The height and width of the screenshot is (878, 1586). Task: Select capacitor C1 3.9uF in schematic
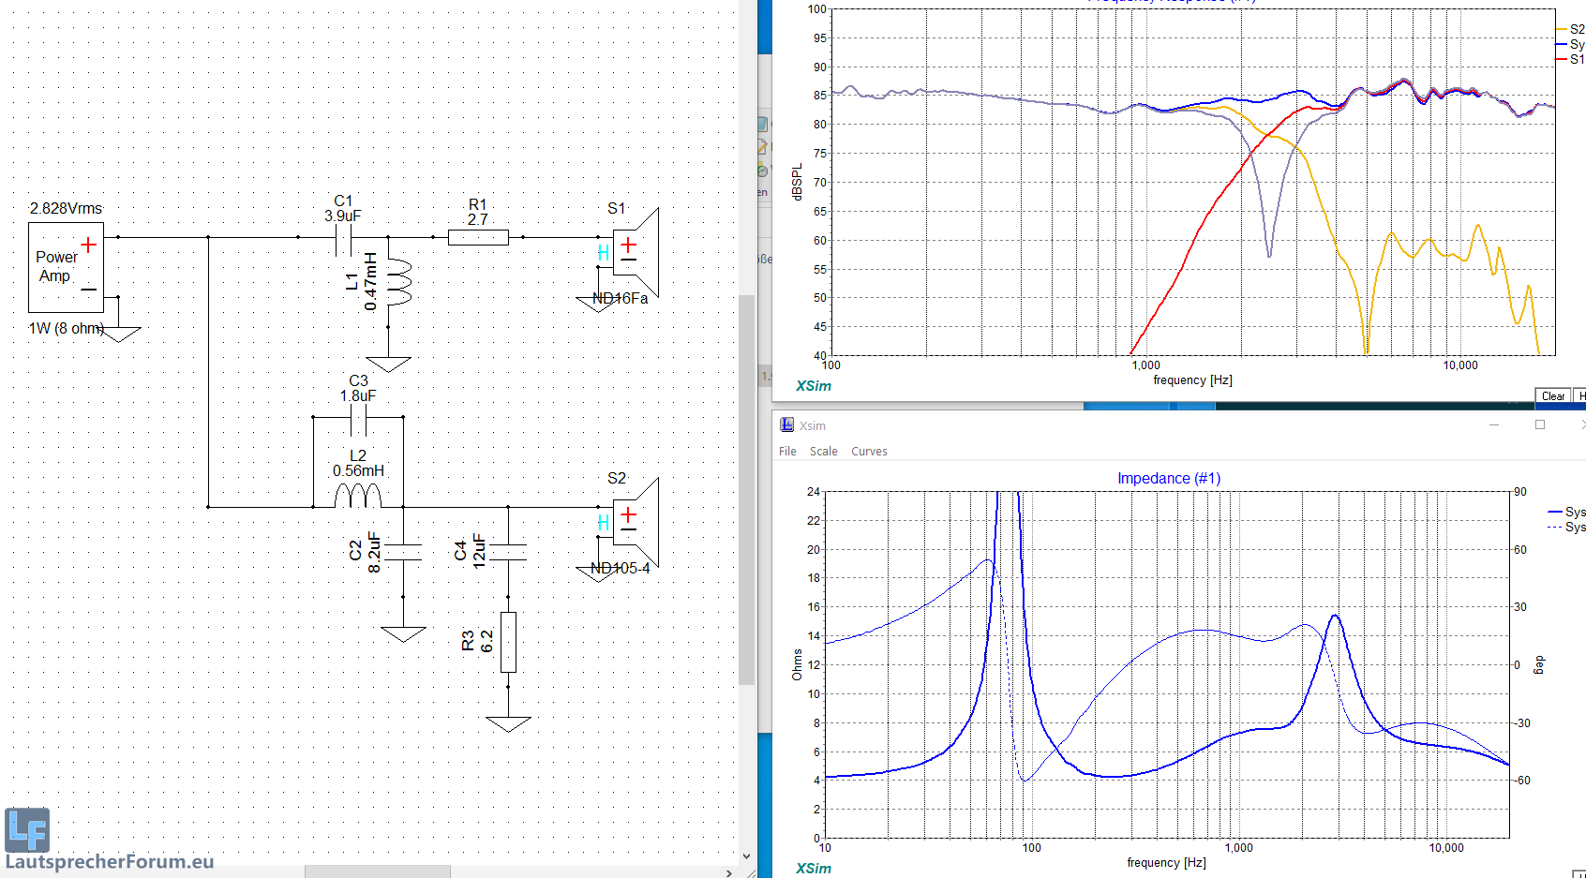(x=343, y=239)
